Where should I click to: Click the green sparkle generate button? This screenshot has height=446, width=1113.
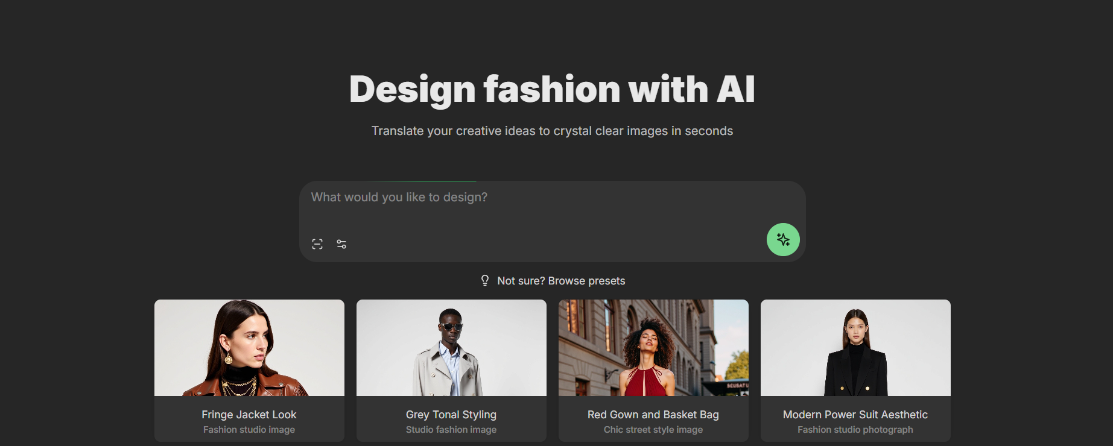pyautogui.click(x=783, y=239)
